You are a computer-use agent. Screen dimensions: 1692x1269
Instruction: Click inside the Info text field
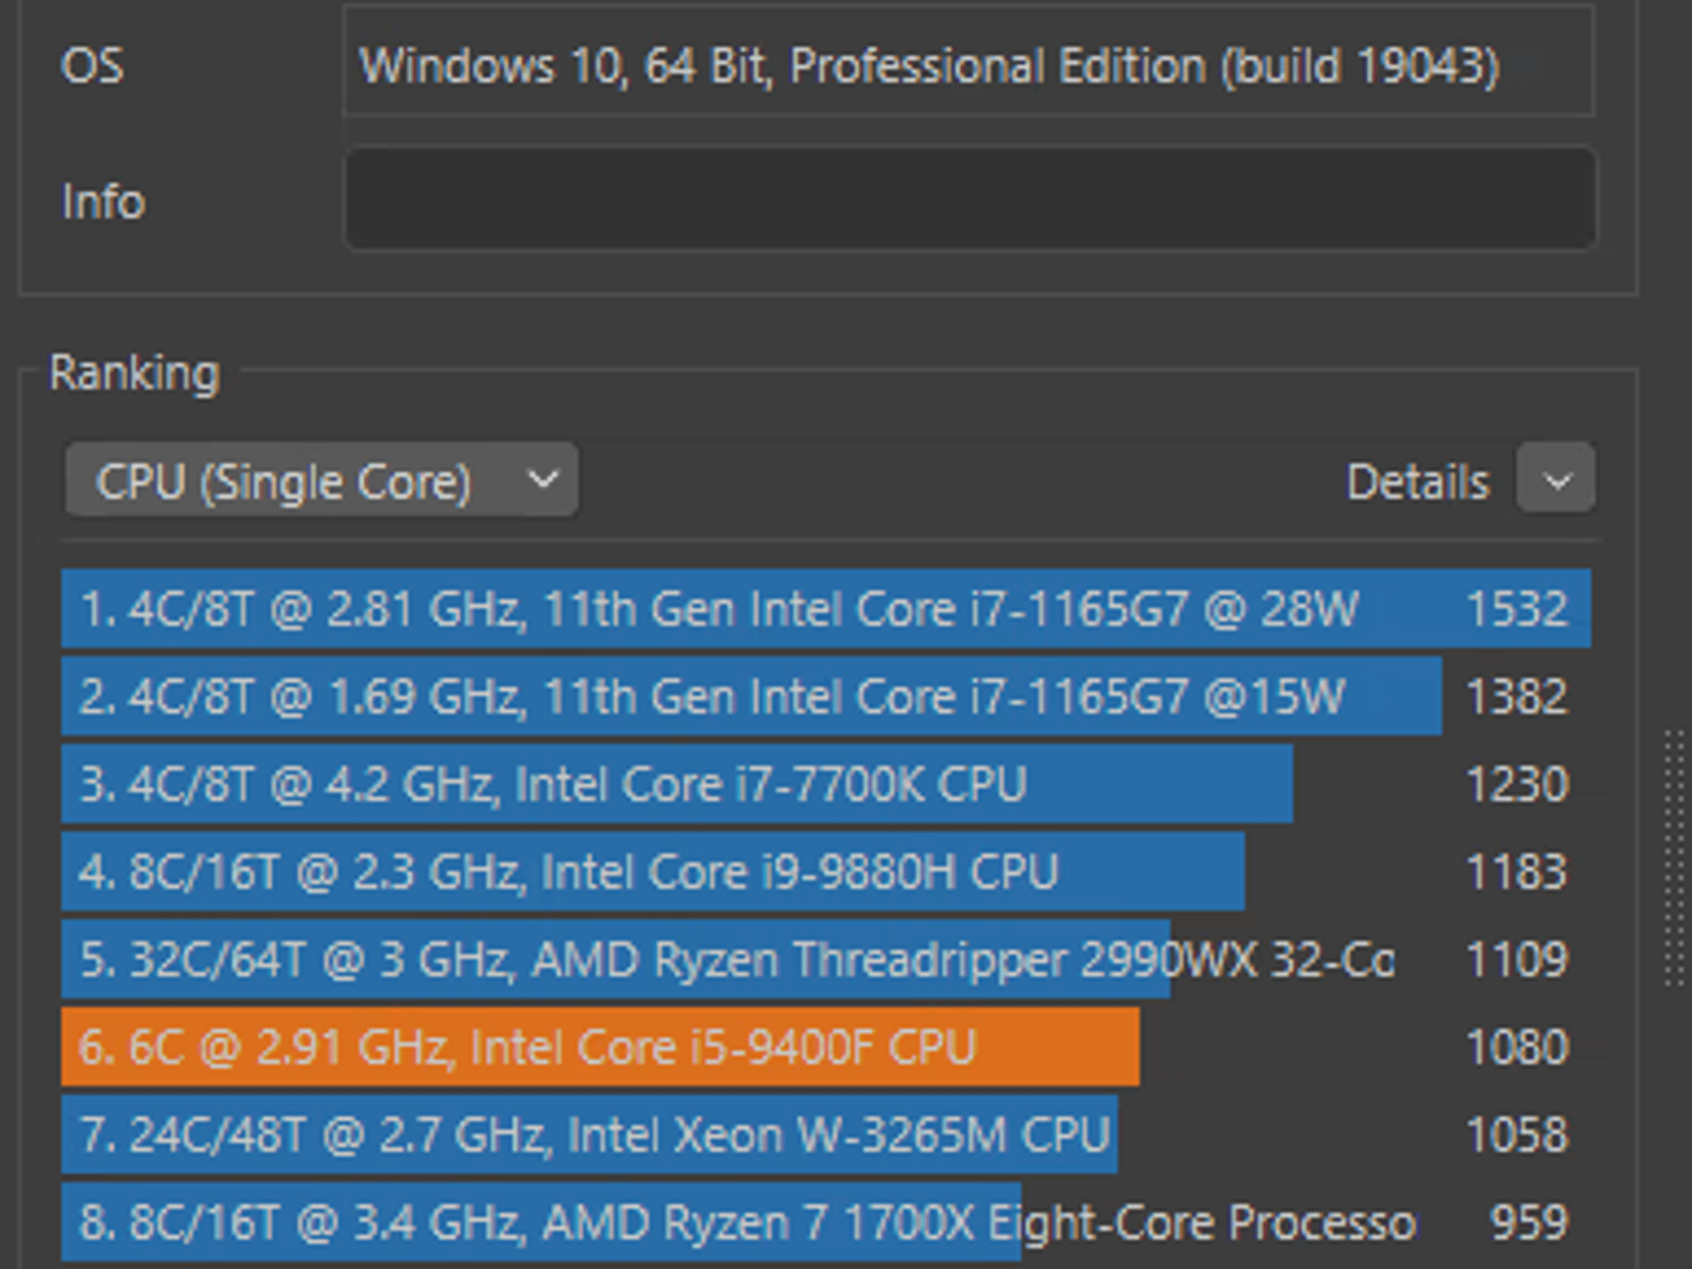pyautogui.click(x=970, y=199)
